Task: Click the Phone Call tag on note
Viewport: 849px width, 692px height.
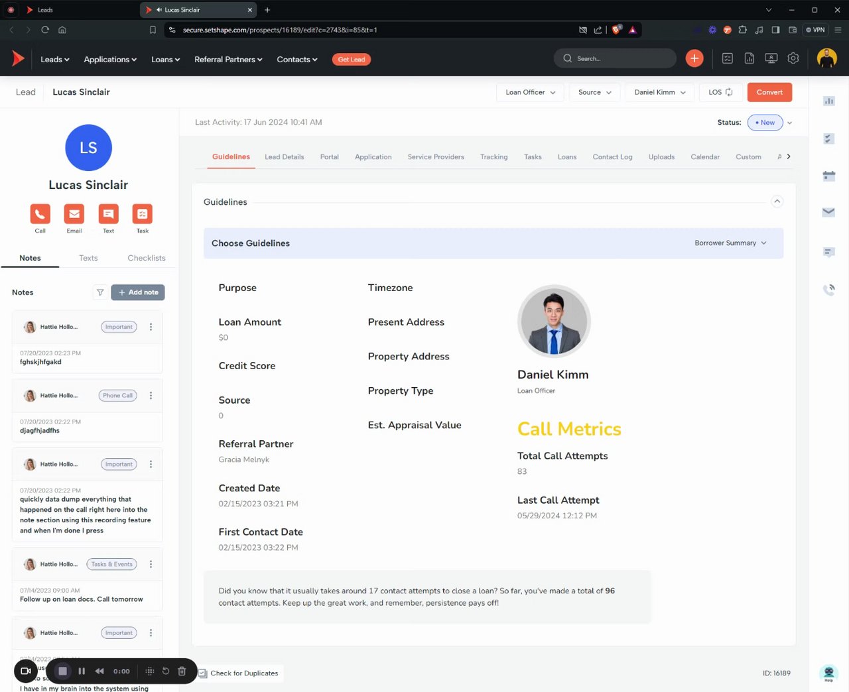Action: point(118,396)
